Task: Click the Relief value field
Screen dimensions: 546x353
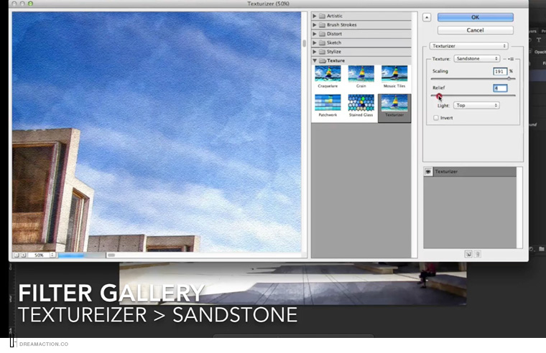Action: [500, 88]
